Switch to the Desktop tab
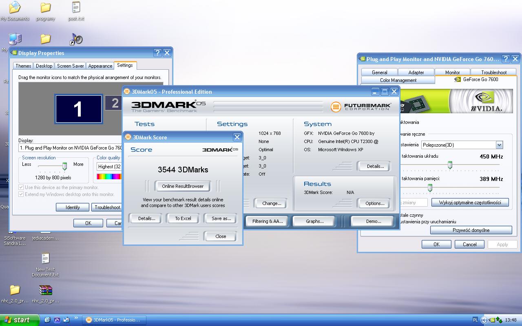The height and width of the screenshot is (326, 522). point(44,66)
